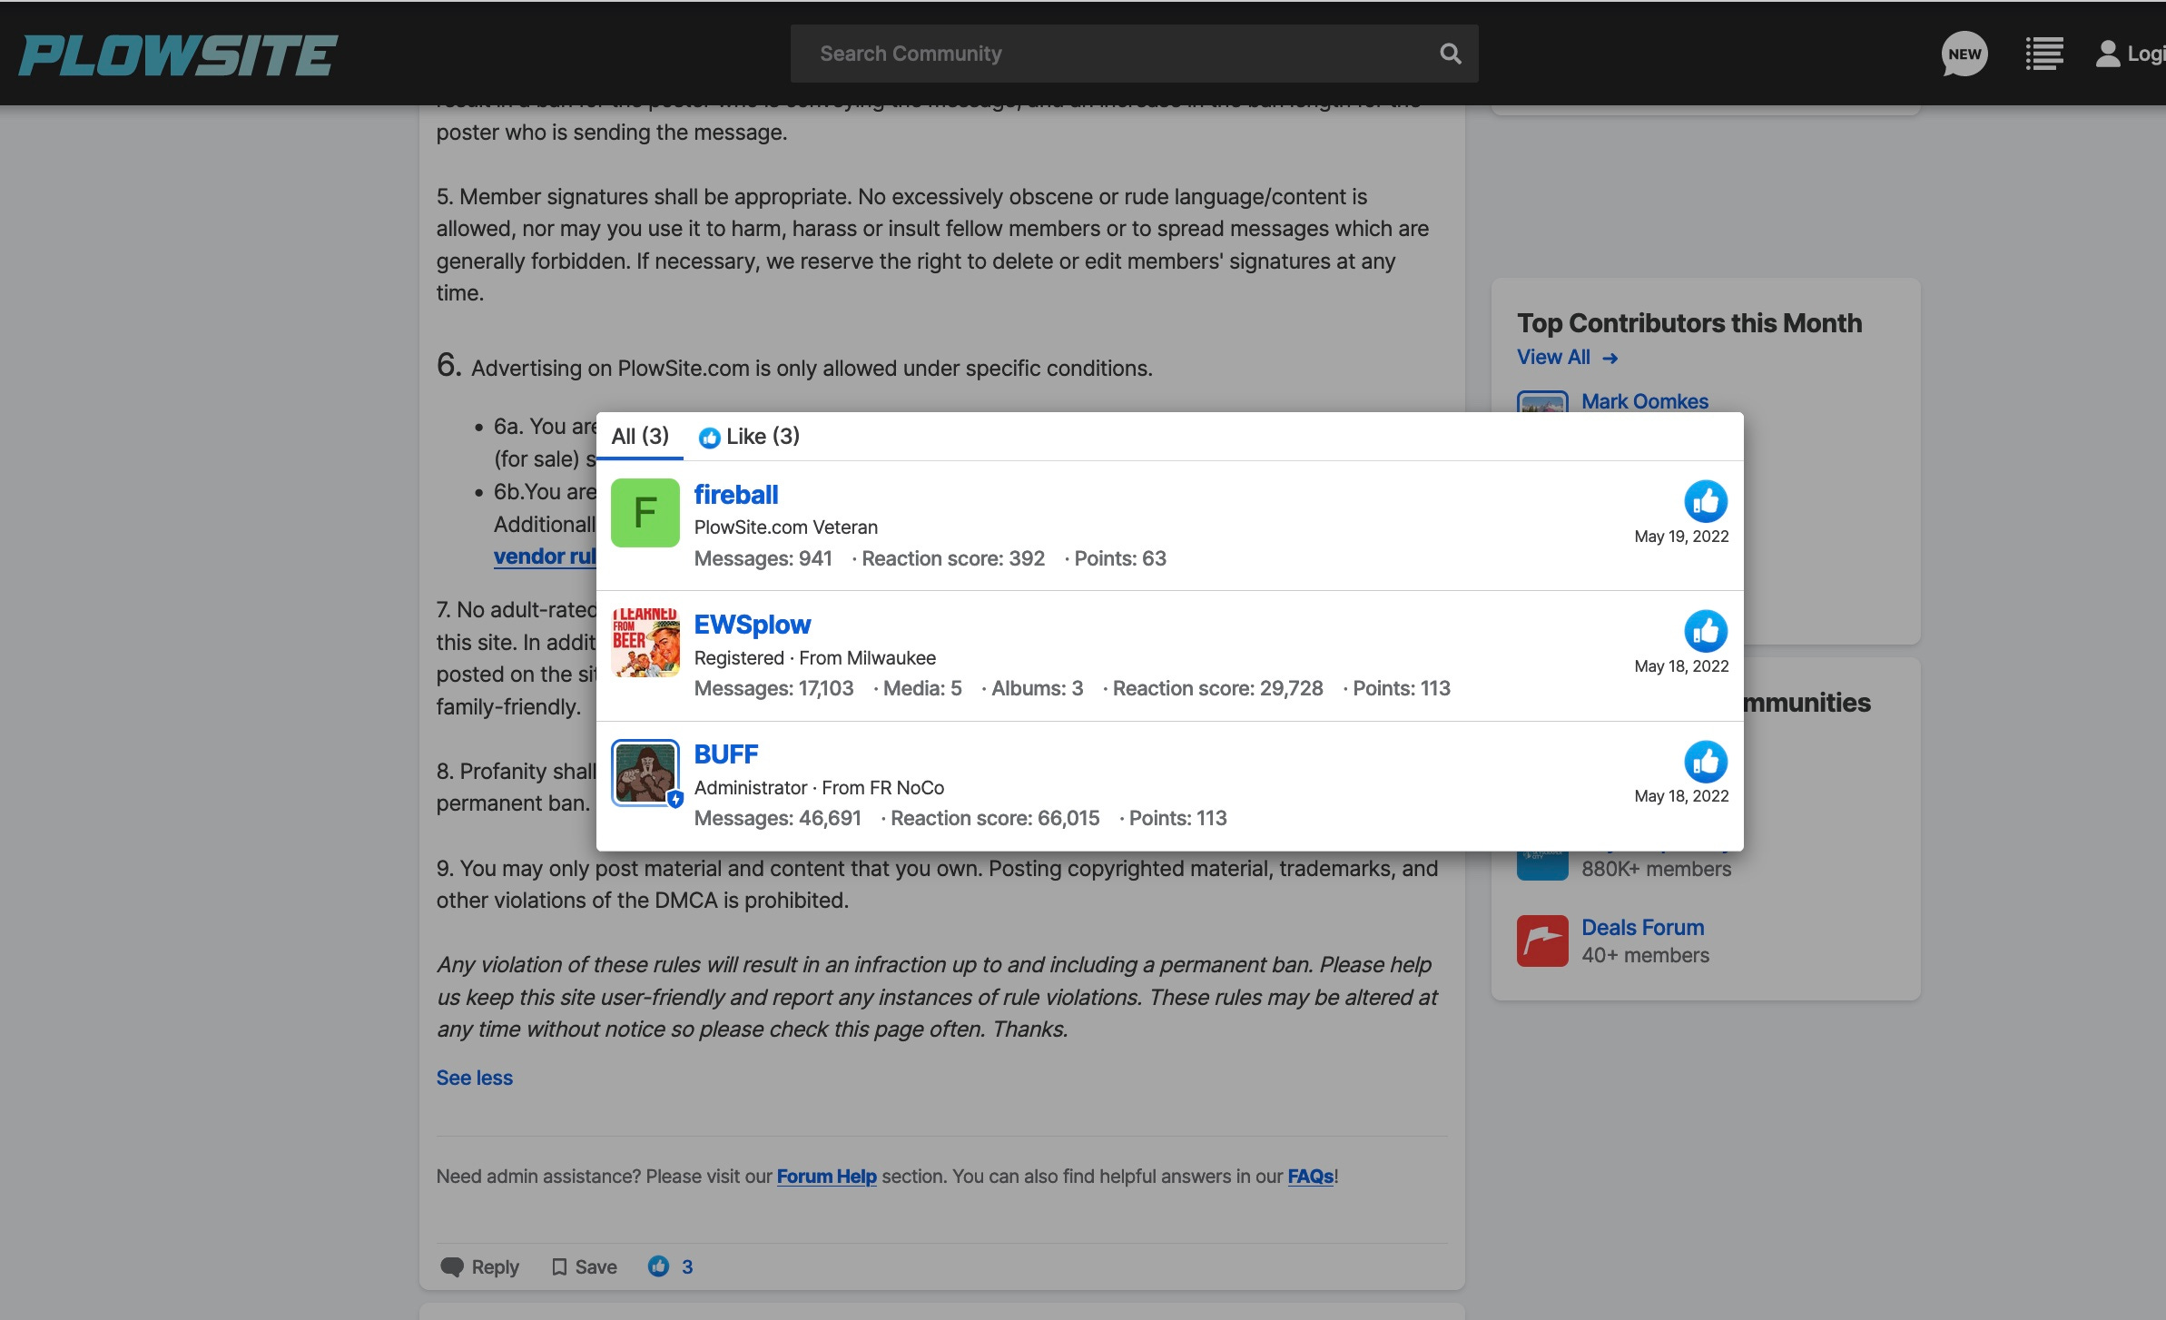
Task: Click the Login text in header
Action: pos(2146,54)
